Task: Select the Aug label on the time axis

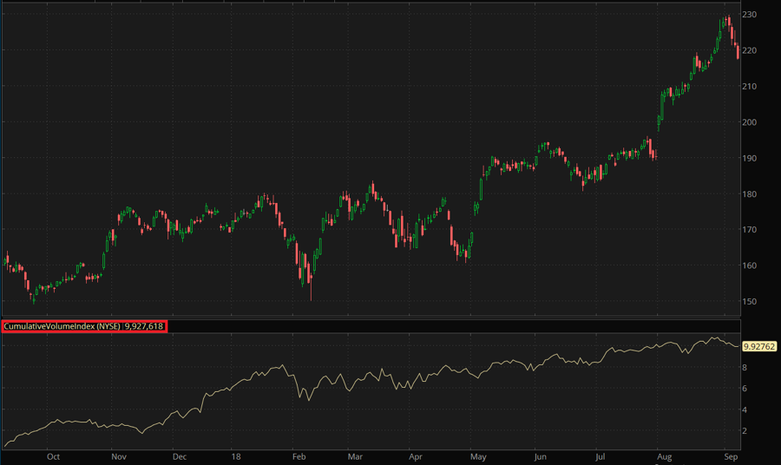Action: [664, 455]
